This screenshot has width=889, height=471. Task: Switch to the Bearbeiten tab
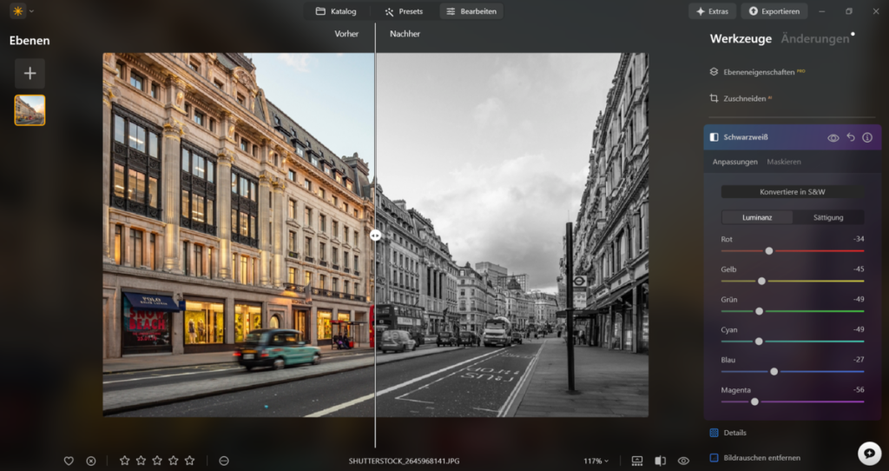pos(471,11)
